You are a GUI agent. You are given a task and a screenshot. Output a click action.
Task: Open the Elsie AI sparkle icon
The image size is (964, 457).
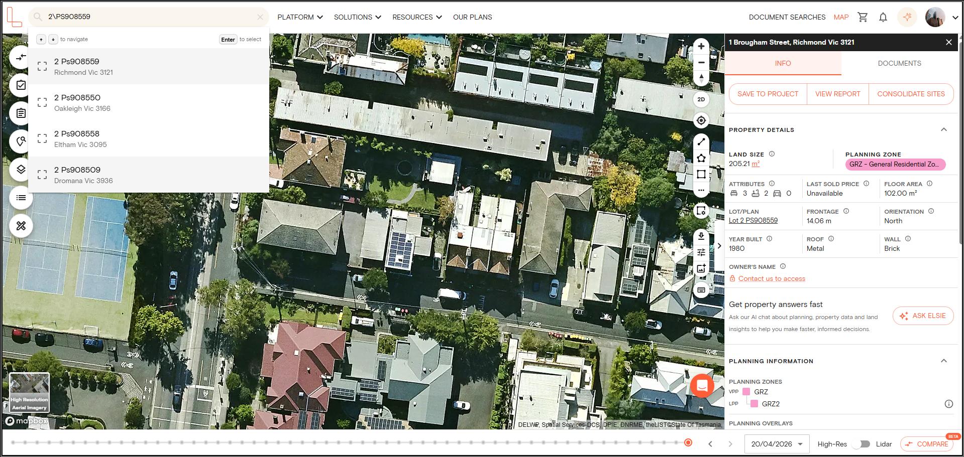point(907,17)
